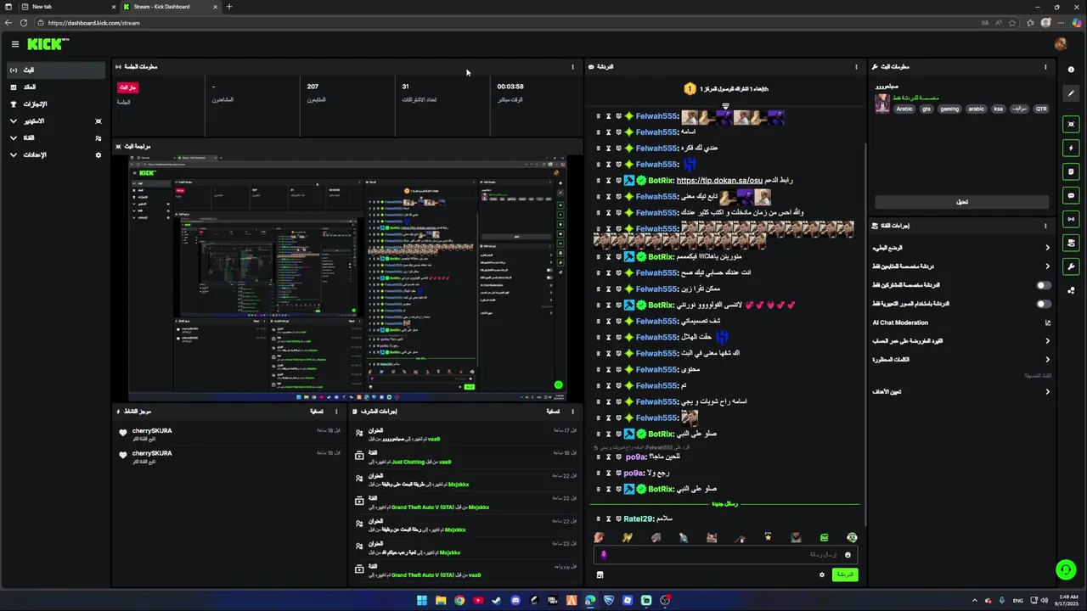The height and width of the screenshot is (611, 1087).
Task: Click the KICK logo
Action: 48,44
